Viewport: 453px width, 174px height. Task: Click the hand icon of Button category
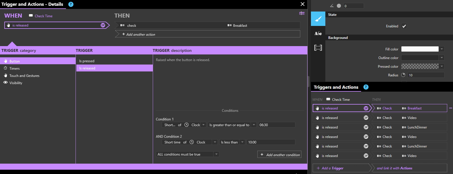coord(5,61)
